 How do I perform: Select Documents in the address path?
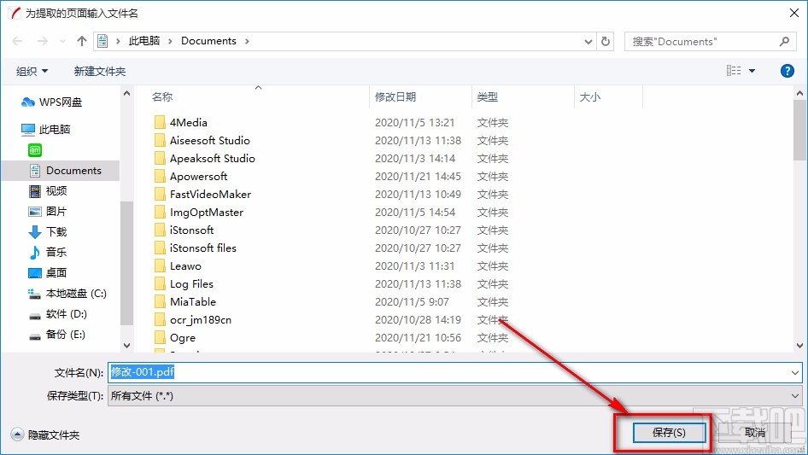tap(208, 41)
